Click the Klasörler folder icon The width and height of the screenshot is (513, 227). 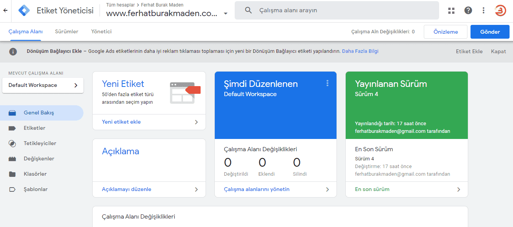12,173
